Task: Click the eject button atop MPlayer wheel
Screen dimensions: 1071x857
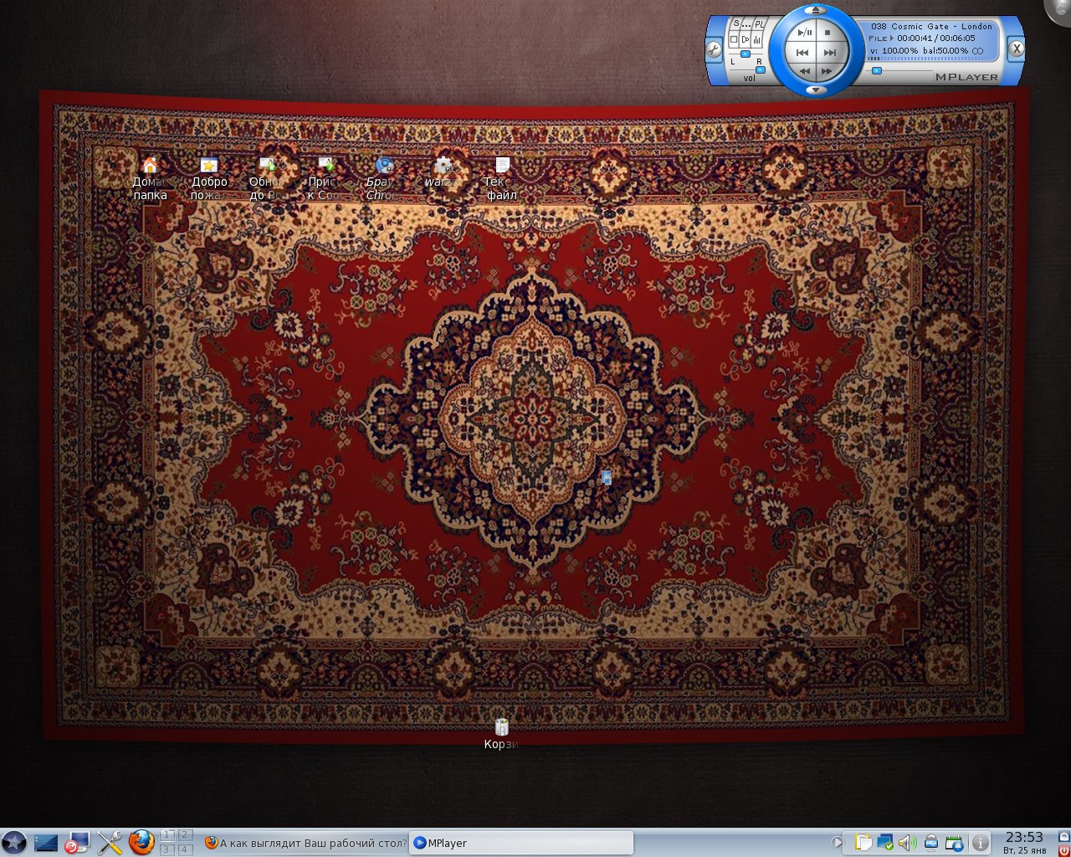Action: click(816, 11)
